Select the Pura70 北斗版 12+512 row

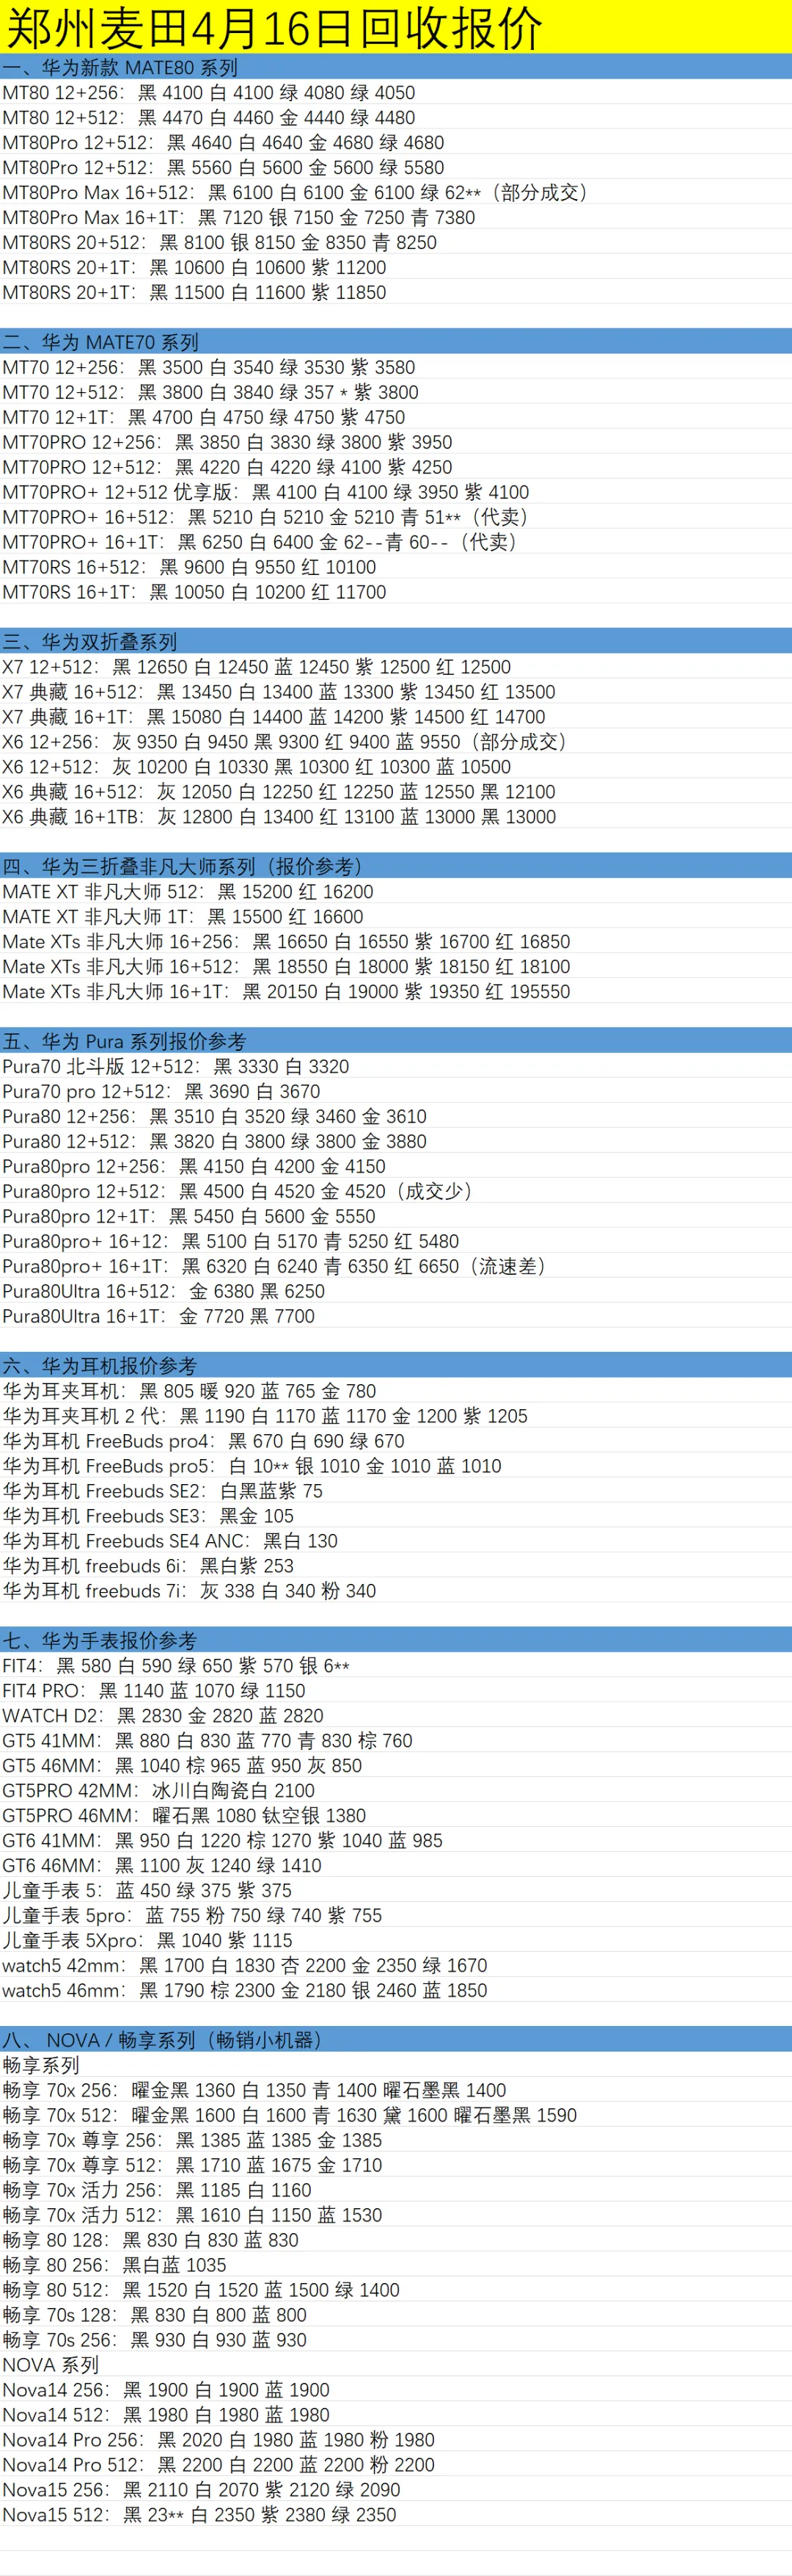(x=395, y=1066)
